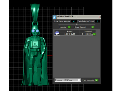121x91 pixels.
Task: Click the Total Gem Weight label
Action: click(62, 21)
